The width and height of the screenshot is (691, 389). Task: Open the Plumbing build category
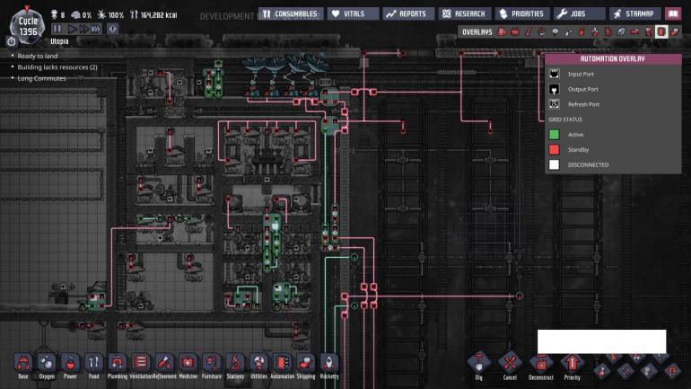tap(118, 365)
